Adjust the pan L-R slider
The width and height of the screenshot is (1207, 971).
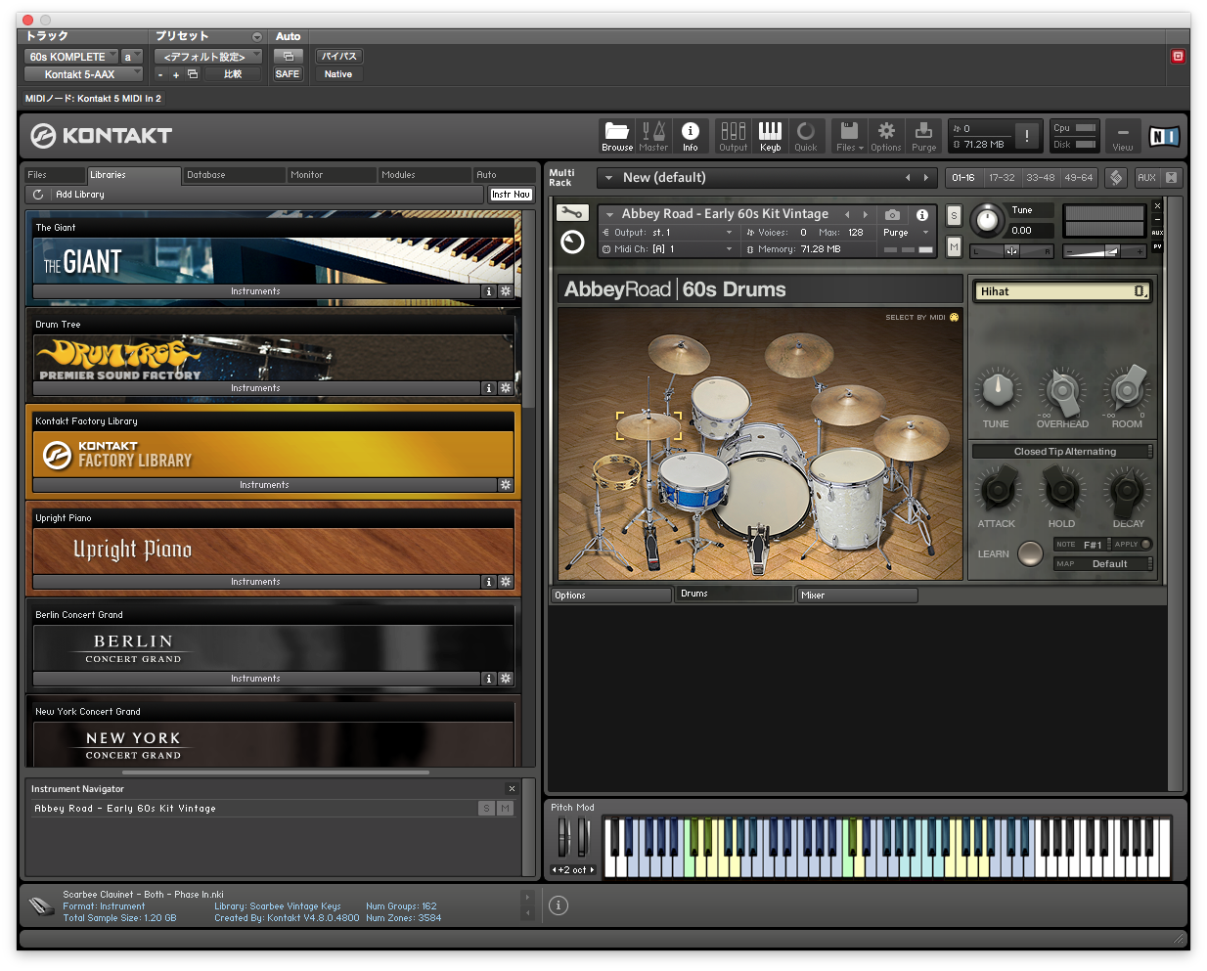pyautogui.click(x=1011, y=251)
